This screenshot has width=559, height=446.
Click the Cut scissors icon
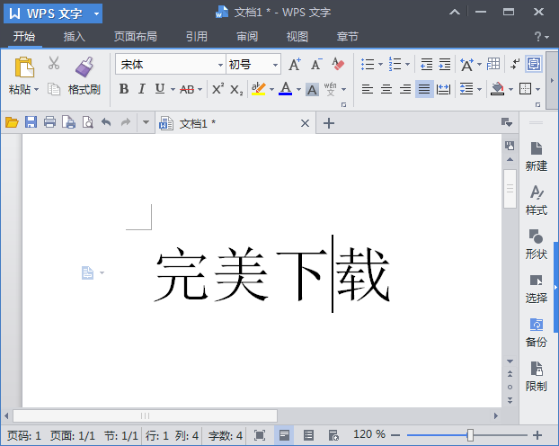coord(54,64)
